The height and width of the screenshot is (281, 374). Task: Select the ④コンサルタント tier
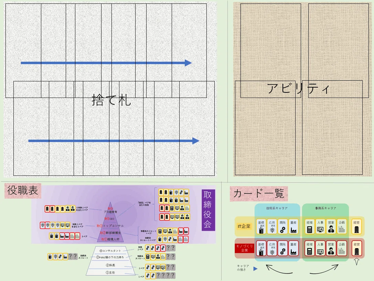pos(110,251)
